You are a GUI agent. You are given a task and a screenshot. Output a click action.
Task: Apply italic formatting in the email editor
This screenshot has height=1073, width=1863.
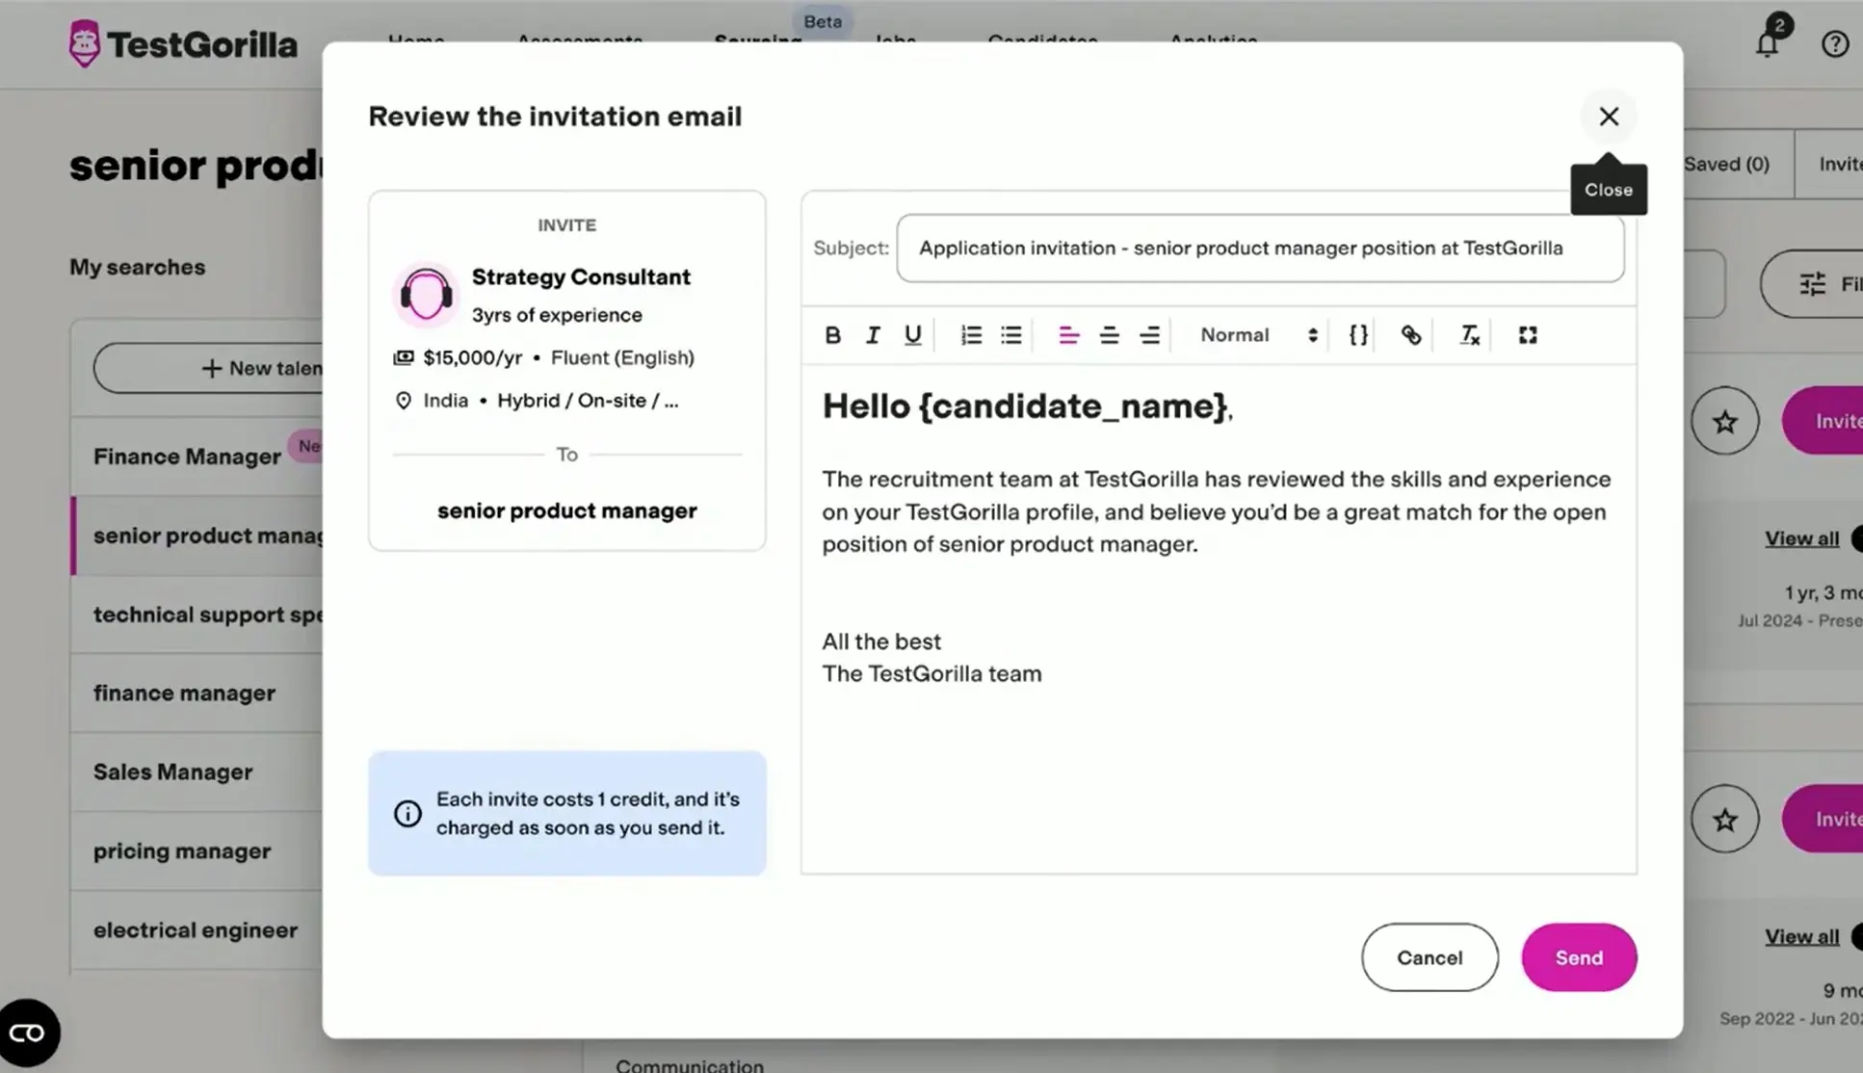tap(872, 334)
